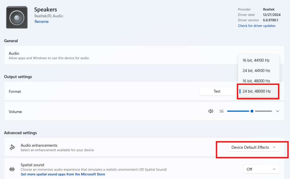This screenshot has width=290, height=179.
Task: Click the Audio enhancements sparkle icon
Action: click(x=12, y=147)
